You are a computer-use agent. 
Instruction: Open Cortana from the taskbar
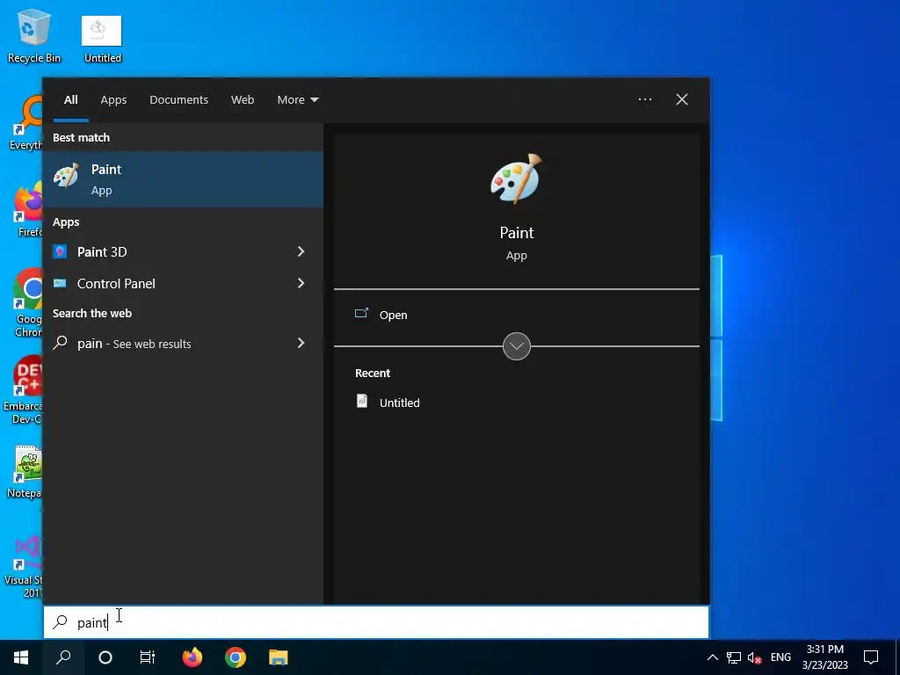point(105,657)
